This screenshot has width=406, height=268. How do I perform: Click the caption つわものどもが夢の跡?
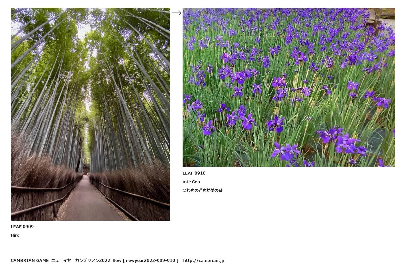[x=203, y=190]
